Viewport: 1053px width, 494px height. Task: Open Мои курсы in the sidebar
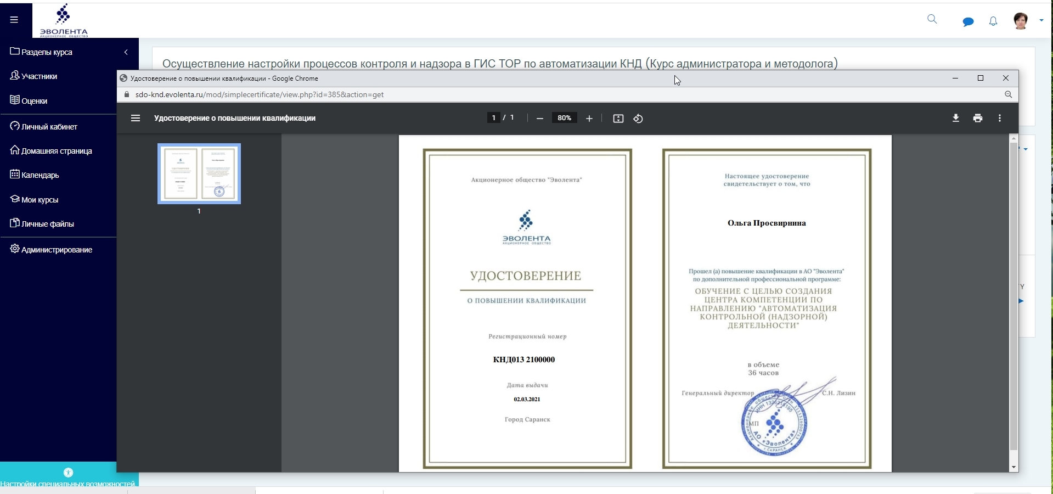(x=34, y=200)
